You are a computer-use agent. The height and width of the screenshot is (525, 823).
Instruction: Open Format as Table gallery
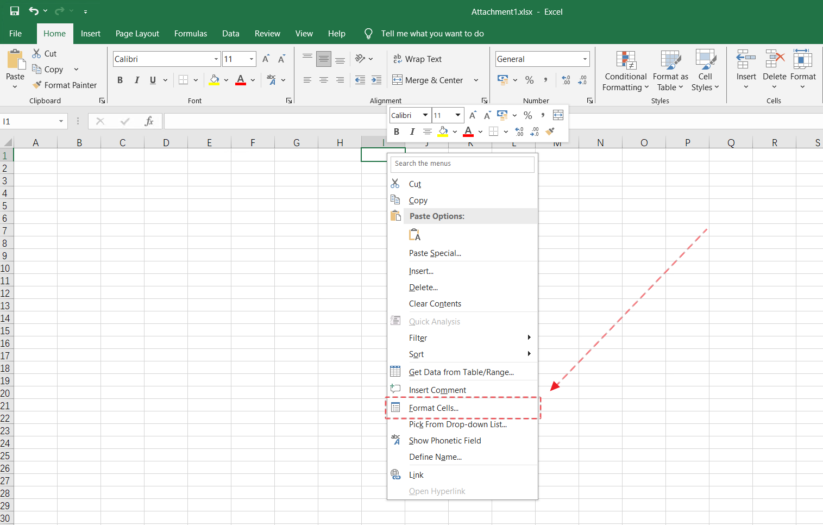click(670, 71)
